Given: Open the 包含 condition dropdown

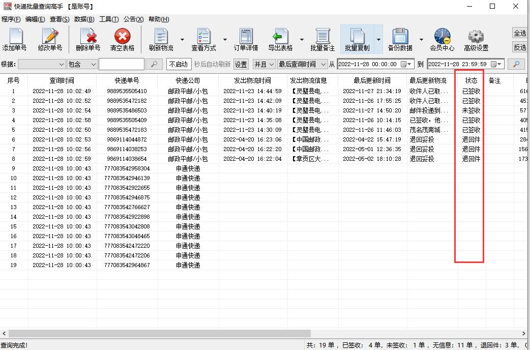Looking at the screenshot, I should (x=81, y=64).
